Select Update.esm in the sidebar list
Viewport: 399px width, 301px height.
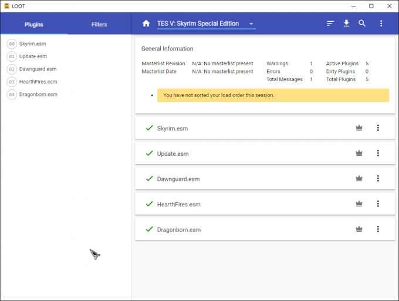(x=33, y=56)
